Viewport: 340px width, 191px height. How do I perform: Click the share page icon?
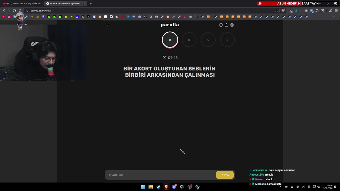277,11
